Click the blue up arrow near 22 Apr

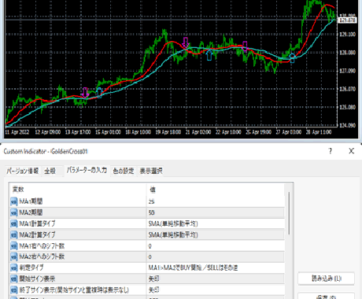pos(209,55)
